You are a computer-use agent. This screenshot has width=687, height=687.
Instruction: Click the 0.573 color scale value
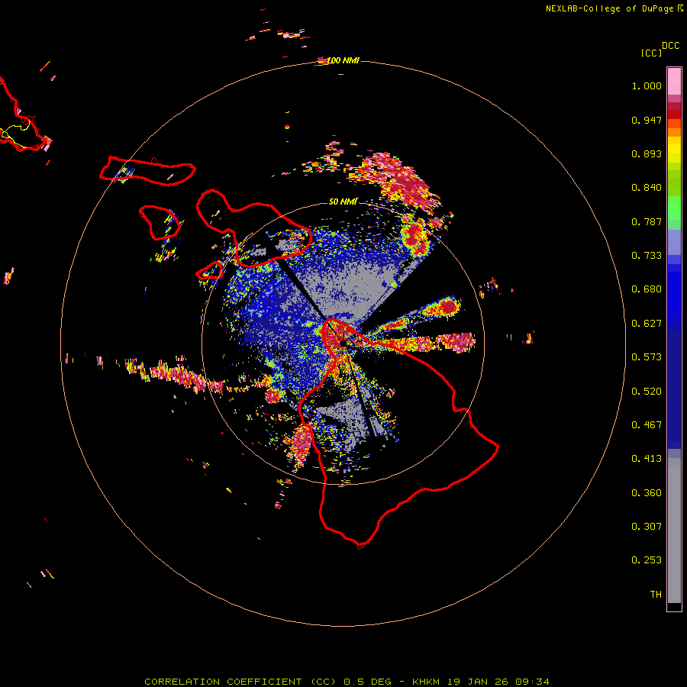(x=647, y=357)
